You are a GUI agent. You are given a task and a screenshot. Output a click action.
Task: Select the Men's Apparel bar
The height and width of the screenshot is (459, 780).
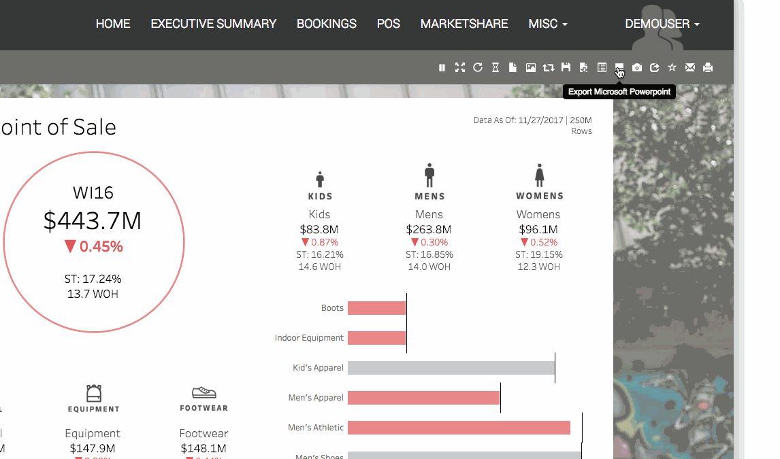[x=423, y=397]
